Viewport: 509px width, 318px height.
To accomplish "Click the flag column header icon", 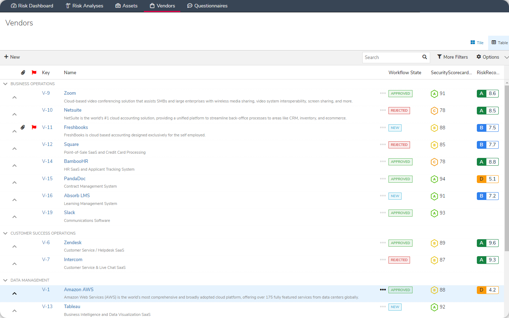I will click(x=34, y=72).
